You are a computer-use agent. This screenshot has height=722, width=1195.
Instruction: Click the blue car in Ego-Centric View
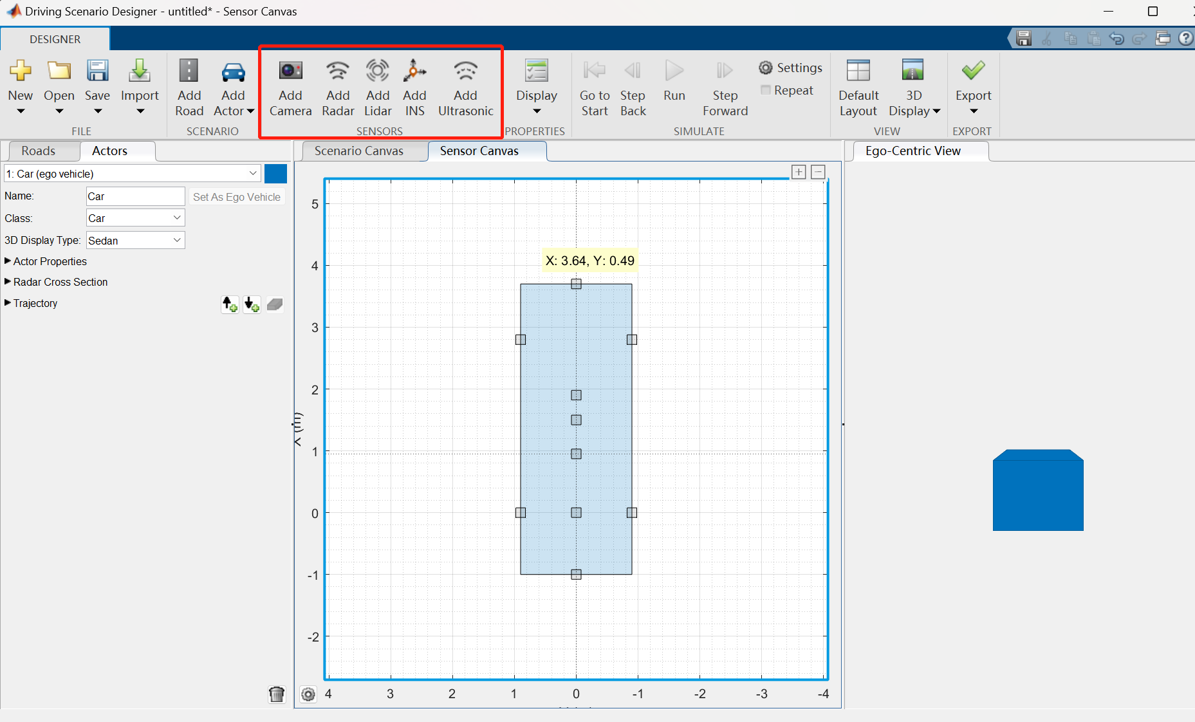1038,490
